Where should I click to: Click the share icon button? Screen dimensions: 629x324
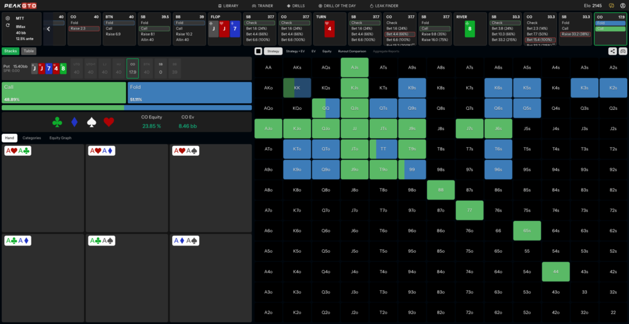(x=612, y=51)
